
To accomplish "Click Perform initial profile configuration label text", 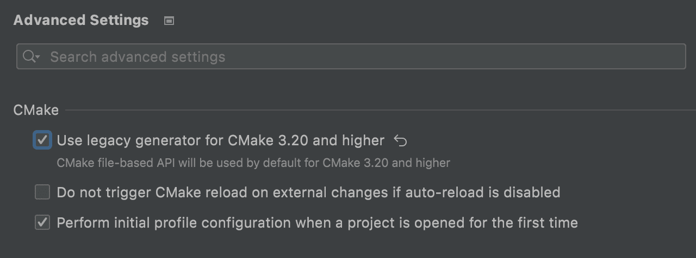I will coord(317,222).
